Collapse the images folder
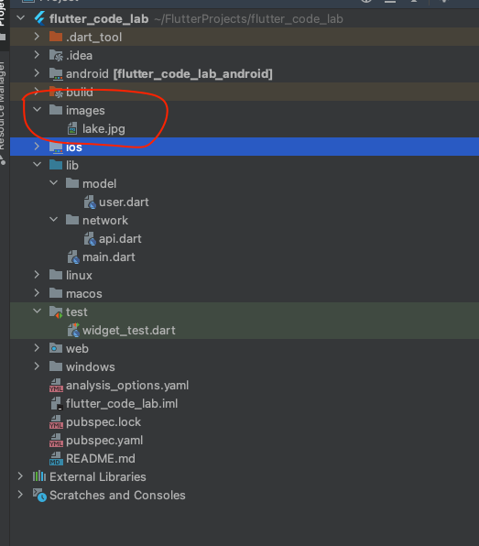The height and width of the screenshot is (546, 479). coord(37,110)
